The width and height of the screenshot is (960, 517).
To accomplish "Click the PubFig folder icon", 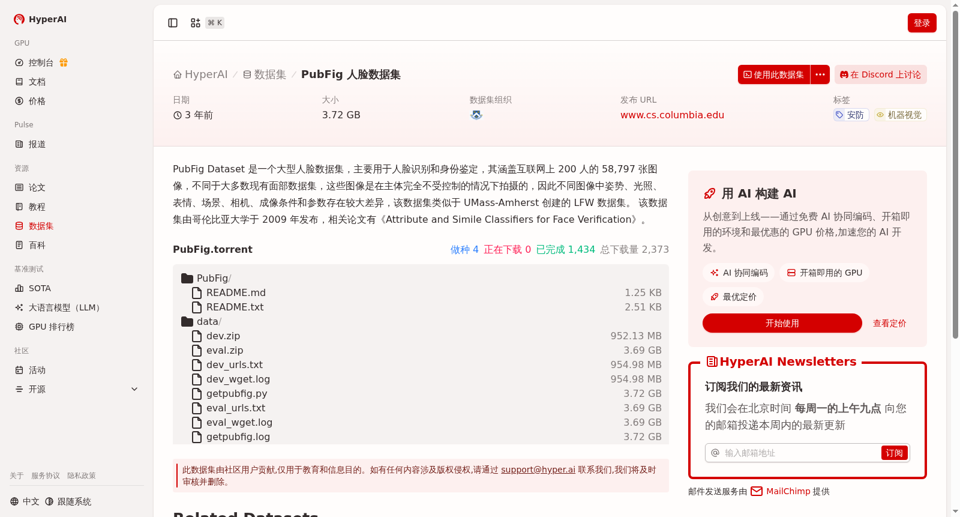I will click(187, 278).
